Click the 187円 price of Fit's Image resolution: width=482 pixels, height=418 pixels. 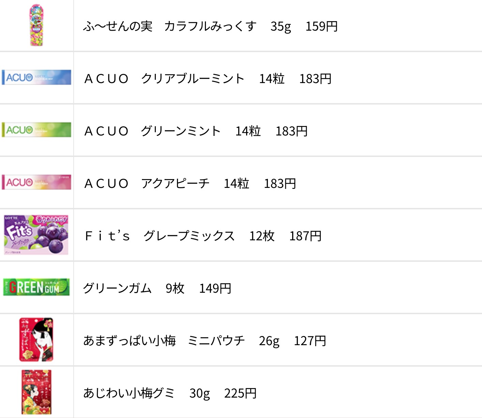tap(306, 236)
